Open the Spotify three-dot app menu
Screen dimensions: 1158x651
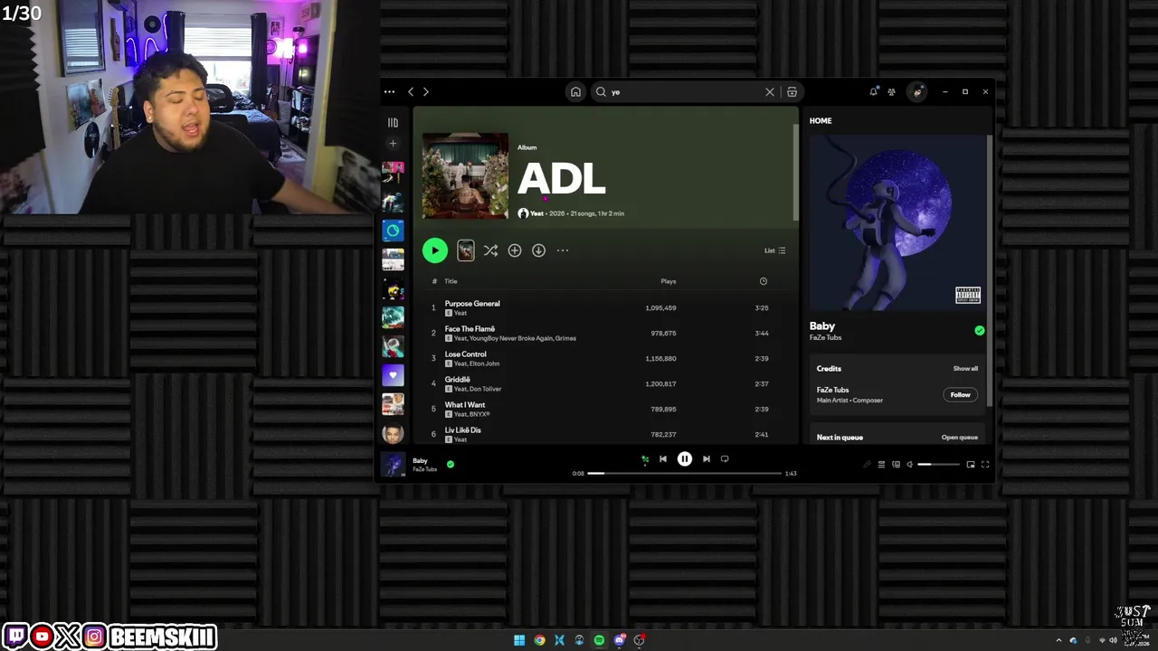pos(389,91)
